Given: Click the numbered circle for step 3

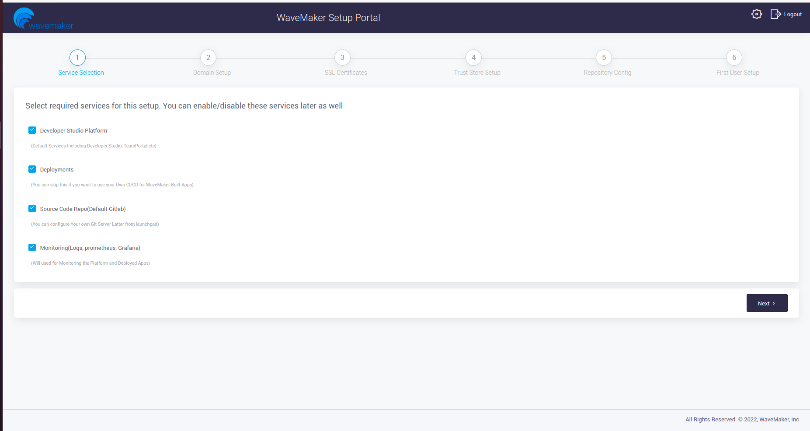Looking at the screenshot, I should [x=342, y=57].
